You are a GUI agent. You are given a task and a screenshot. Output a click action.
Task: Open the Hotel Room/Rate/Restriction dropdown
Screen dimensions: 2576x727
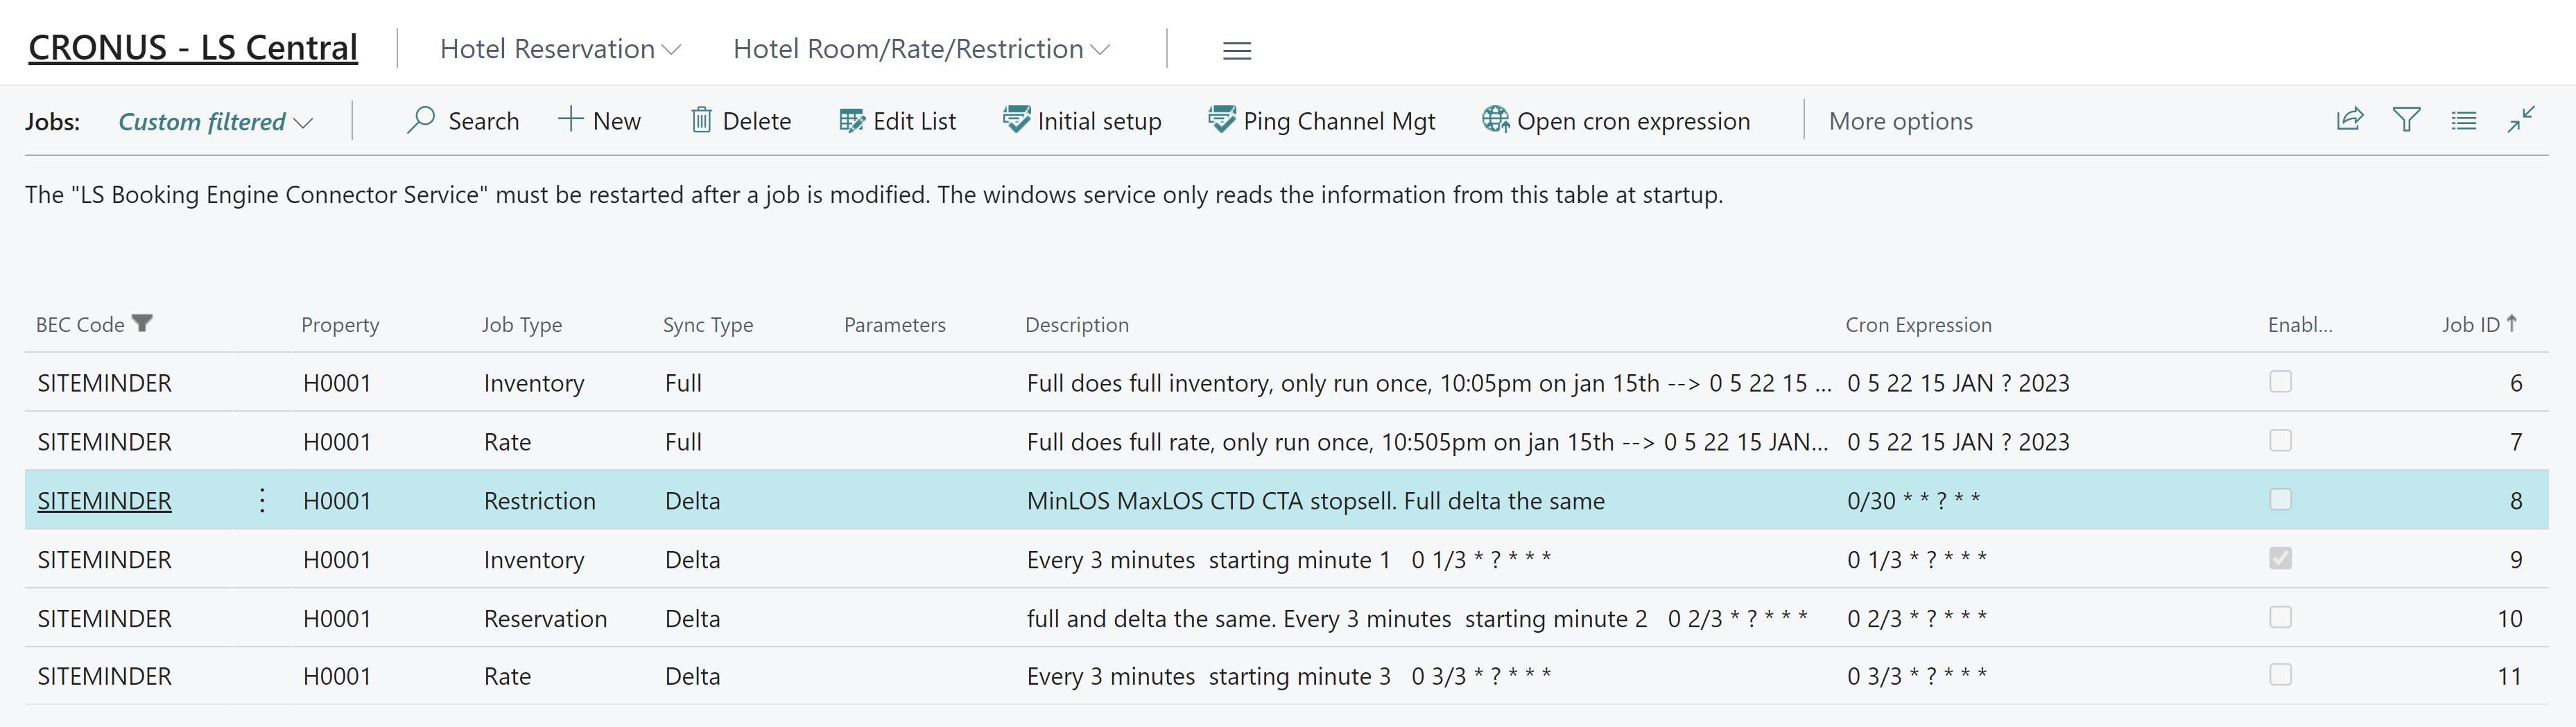point(920,49)
